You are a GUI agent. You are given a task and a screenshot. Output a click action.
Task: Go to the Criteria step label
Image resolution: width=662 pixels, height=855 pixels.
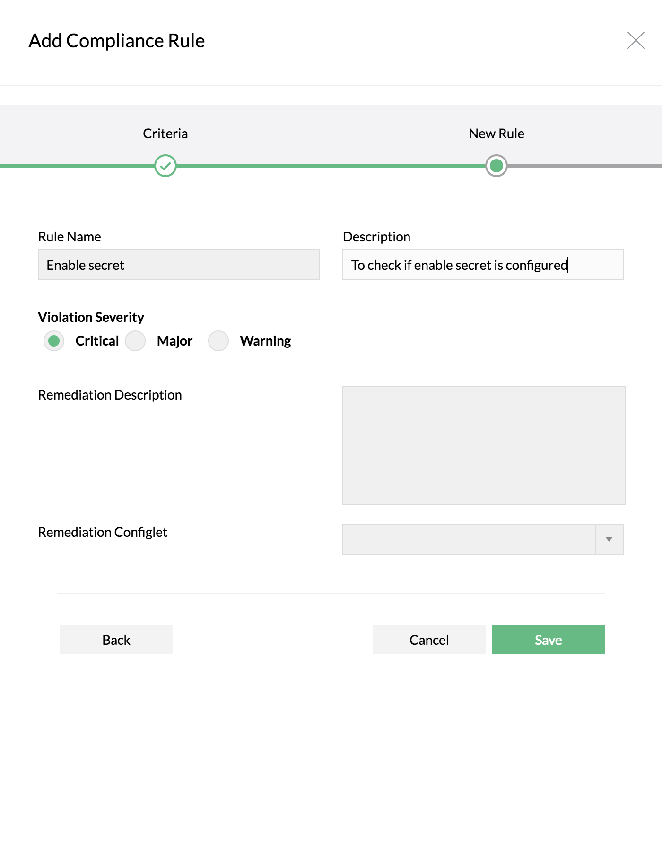[x=165, y=134]
